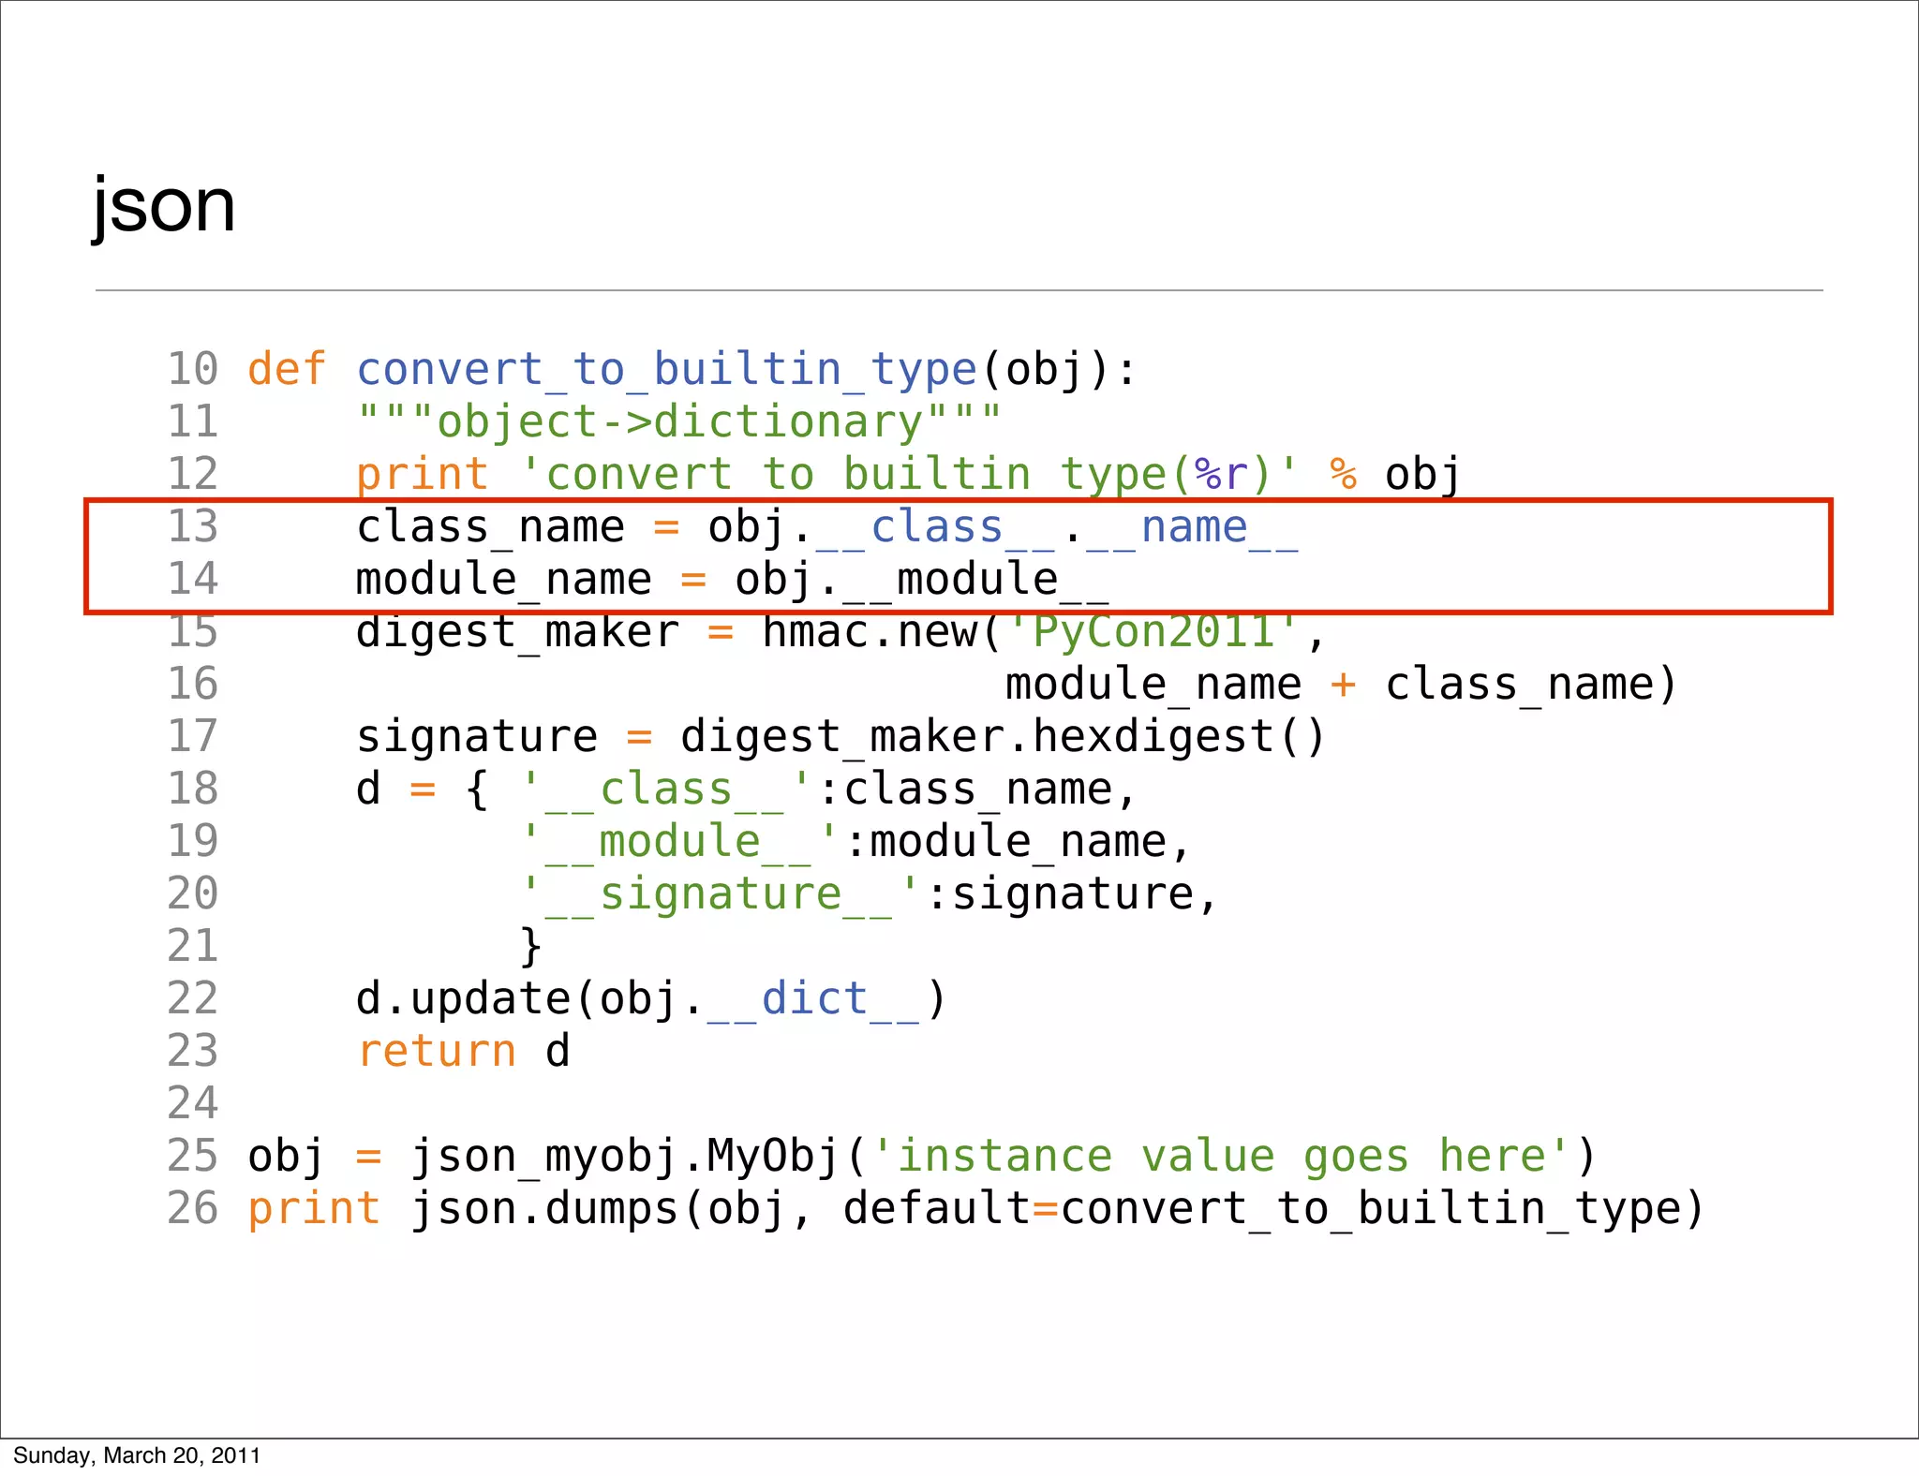Click the '__module__' dictionary key on line 19

point(679,843)
